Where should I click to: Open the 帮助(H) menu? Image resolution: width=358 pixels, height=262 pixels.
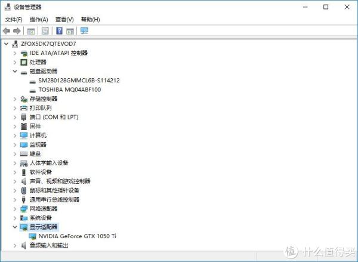click(x=91, y=20)
